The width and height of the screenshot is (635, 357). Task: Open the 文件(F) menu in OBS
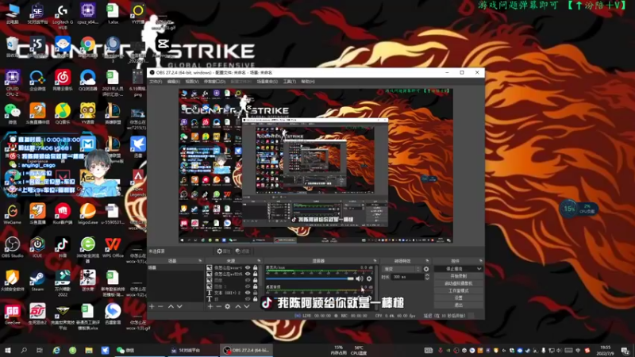pyautogui.click(x=156, y=82)
